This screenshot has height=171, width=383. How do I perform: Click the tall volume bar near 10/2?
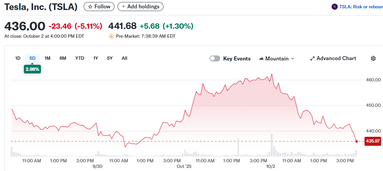tap(272, 146)
